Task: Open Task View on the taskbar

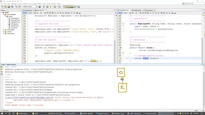Action: [13, 113]
